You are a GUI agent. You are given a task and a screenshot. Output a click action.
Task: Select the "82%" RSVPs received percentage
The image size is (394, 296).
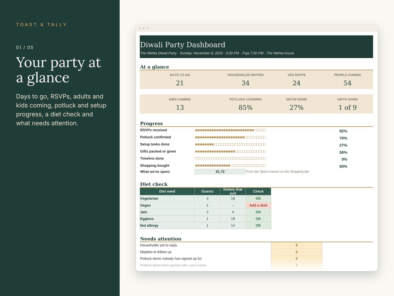pos(343,131)
